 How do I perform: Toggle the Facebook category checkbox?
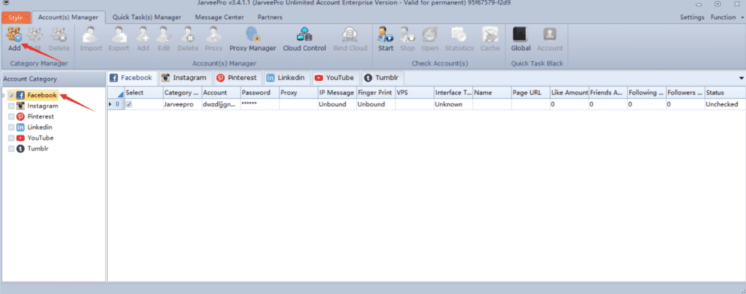tap(11, 95)
